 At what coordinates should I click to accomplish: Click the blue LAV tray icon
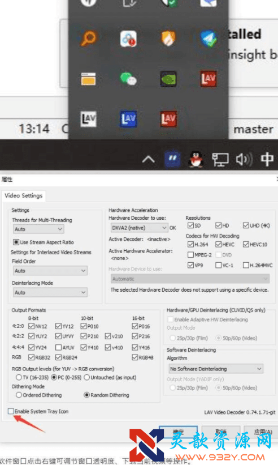(x=128, y=119)
